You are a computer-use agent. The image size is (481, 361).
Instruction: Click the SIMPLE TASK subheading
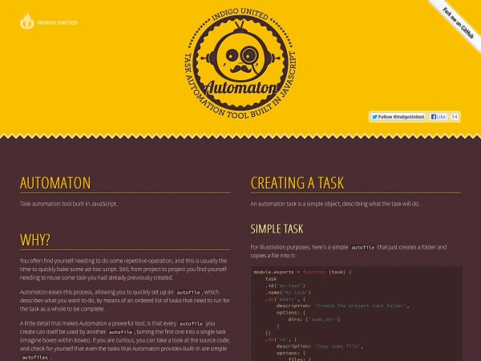pos(277,229)
